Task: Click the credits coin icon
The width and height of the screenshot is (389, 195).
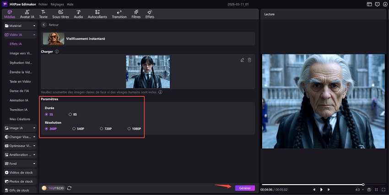Action: click(44, 188)
